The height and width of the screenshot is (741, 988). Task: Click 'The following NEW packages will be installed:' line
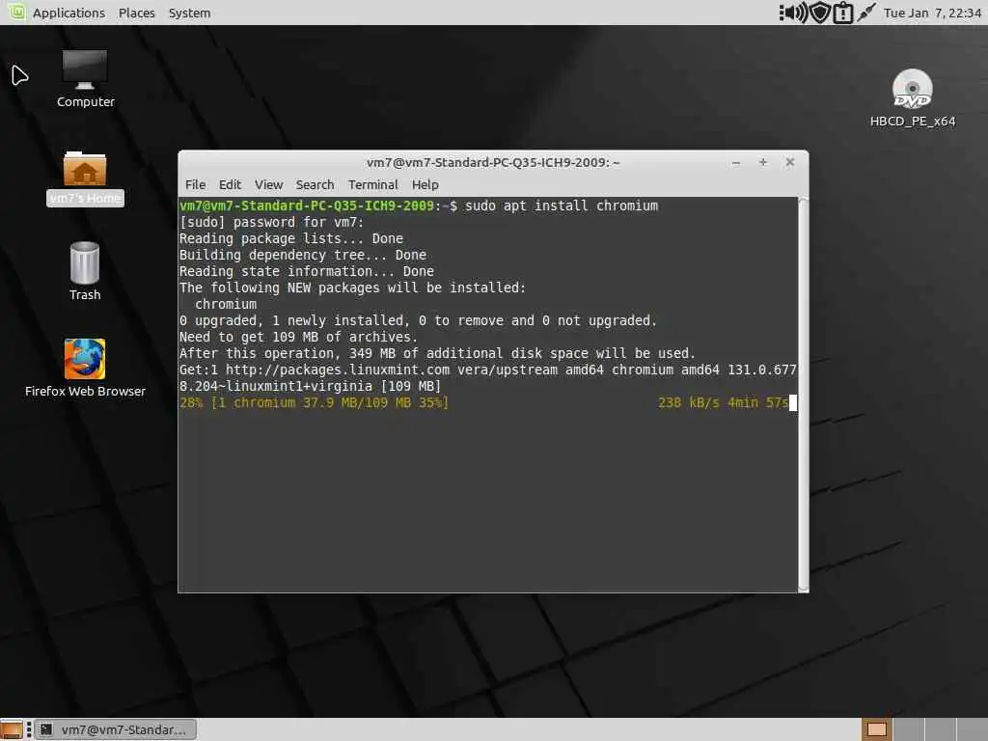353,288
